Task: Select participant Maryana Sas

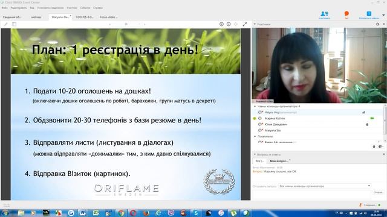Action: [319, 130]
